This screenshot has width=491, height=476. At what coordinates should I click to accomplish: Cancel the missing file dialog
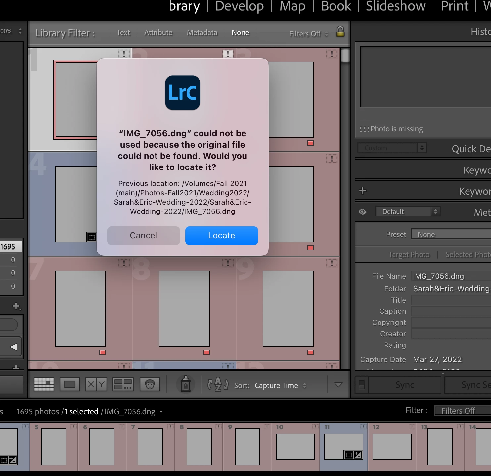(143, 235)
